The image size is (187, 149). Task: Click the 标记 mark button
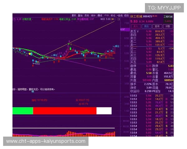(x=113, y=15)
